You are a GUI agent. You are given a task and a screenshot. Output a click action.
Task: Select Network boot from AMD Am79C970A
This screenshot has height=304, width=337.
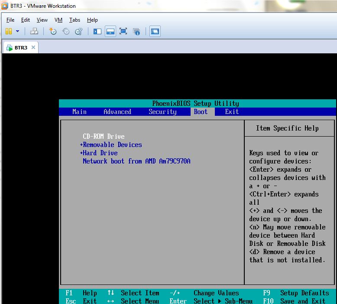(136, 161)
